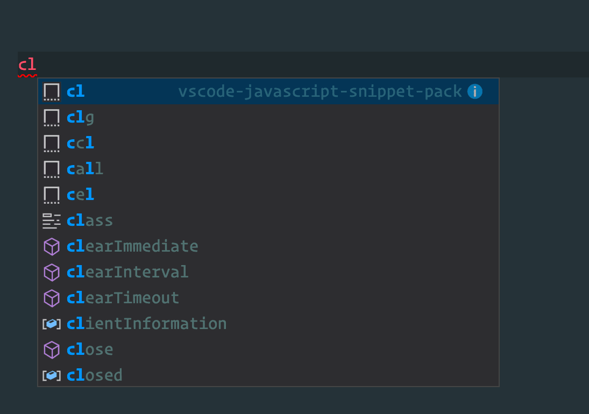
Task: Click variable icon beside clientInformation
Action: (52, 324)
